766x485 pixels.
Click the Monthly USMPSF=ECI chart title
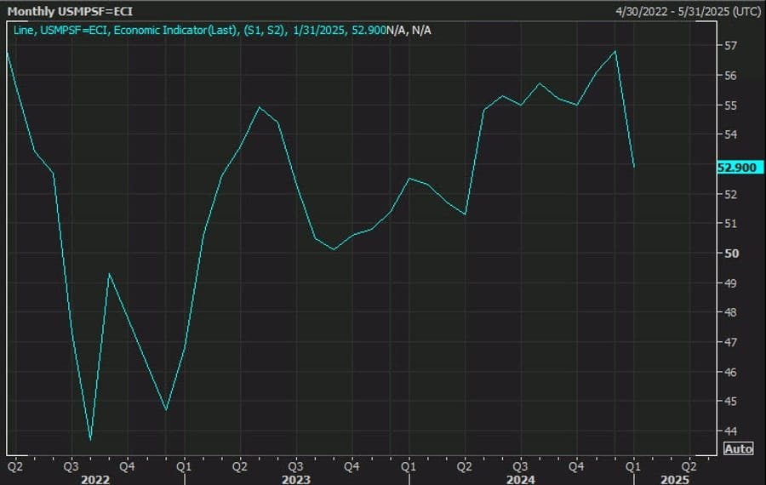click(x=64, y=12)
